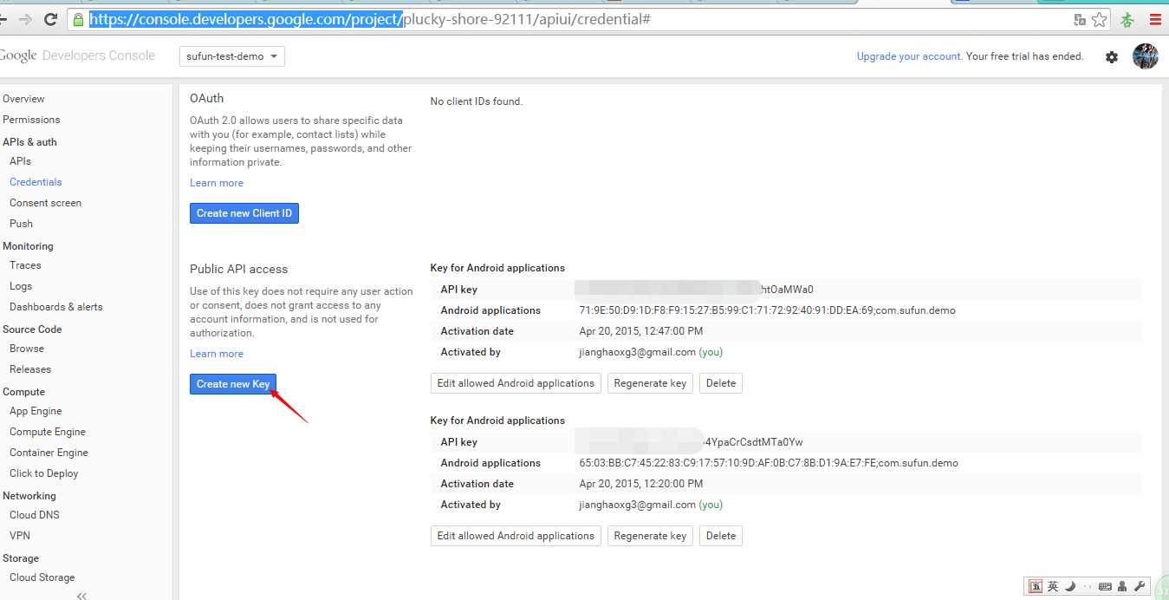
Task: Bookmark this page with the star icon
Action: pos(1099,19)
